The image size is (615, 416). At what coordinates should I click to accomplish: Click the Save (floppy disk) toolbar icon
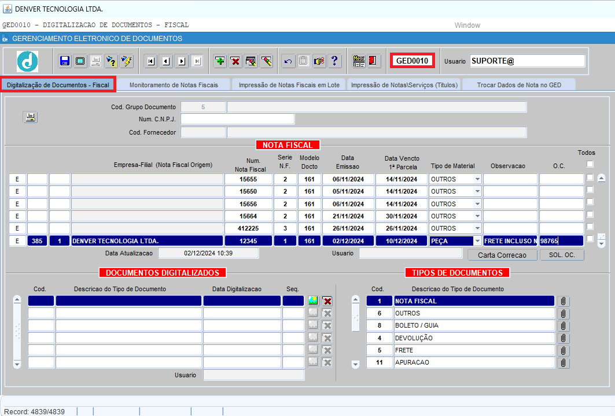tap(65, 61)
